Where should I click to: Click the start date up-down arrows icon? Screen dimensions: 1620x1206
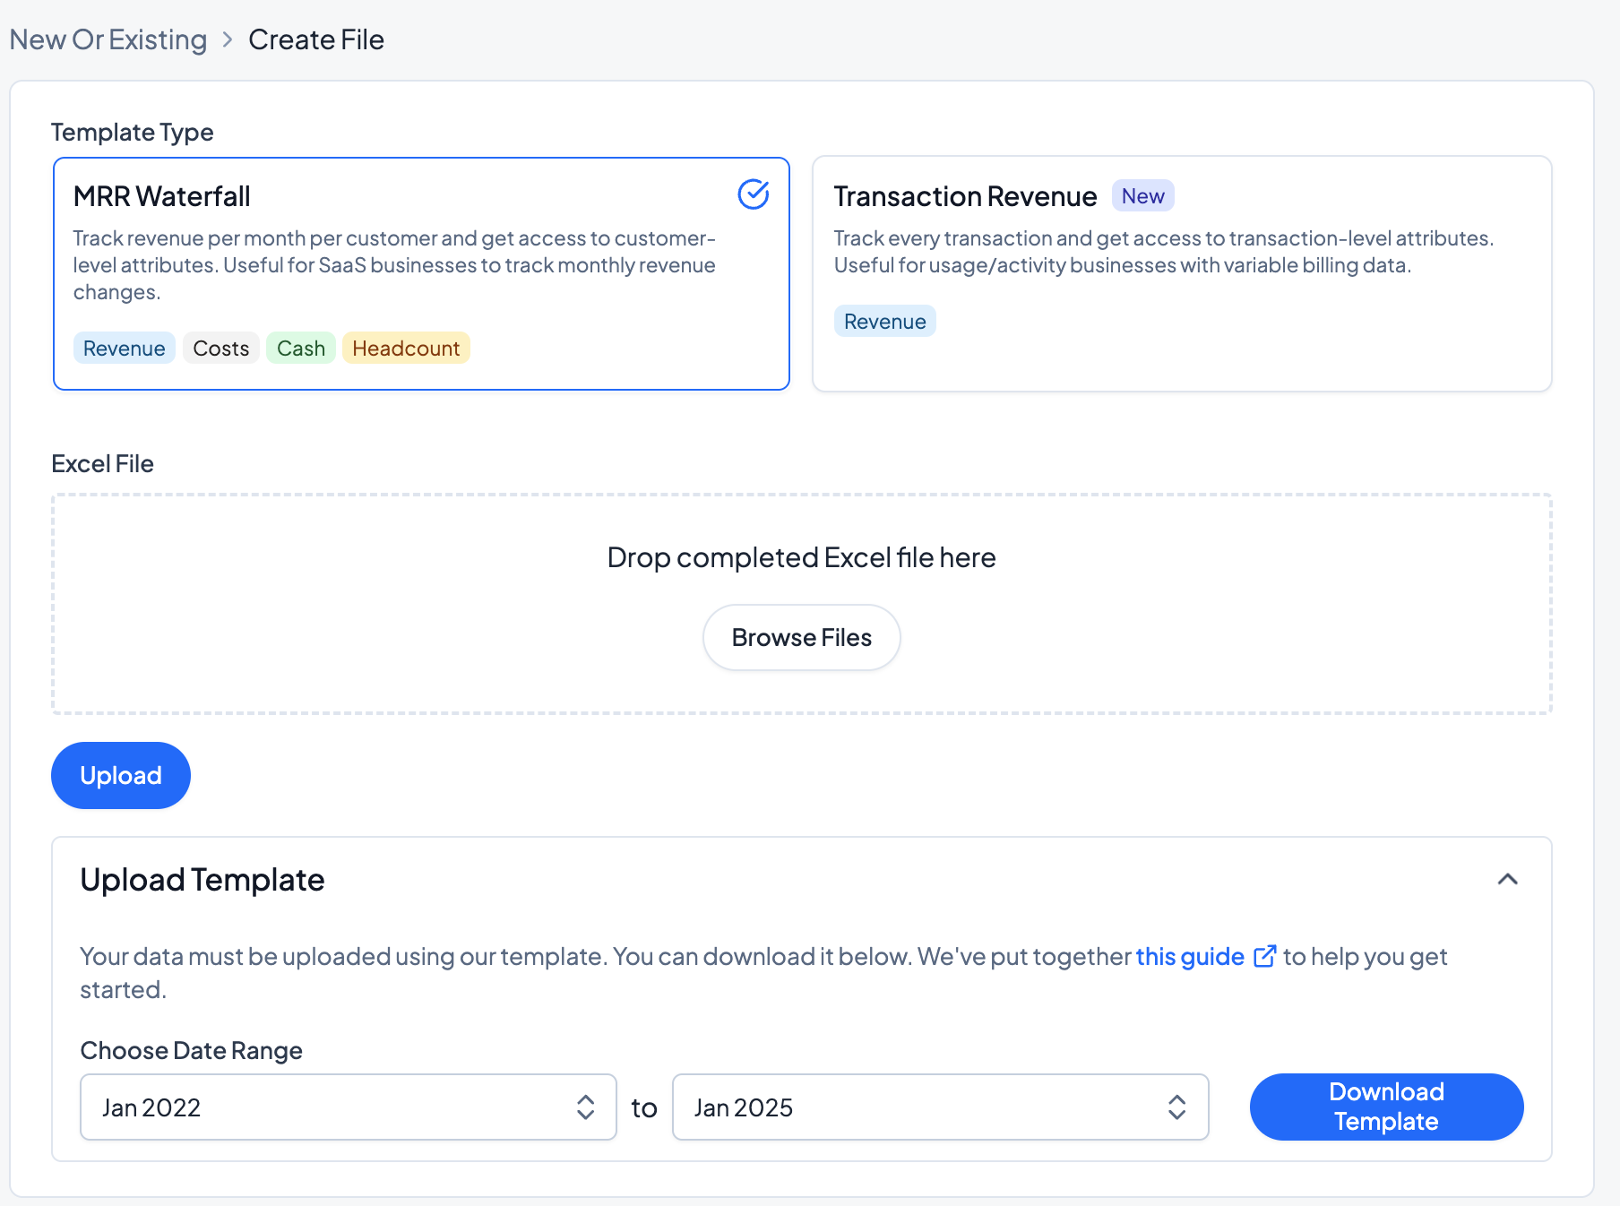point(585,1107)
